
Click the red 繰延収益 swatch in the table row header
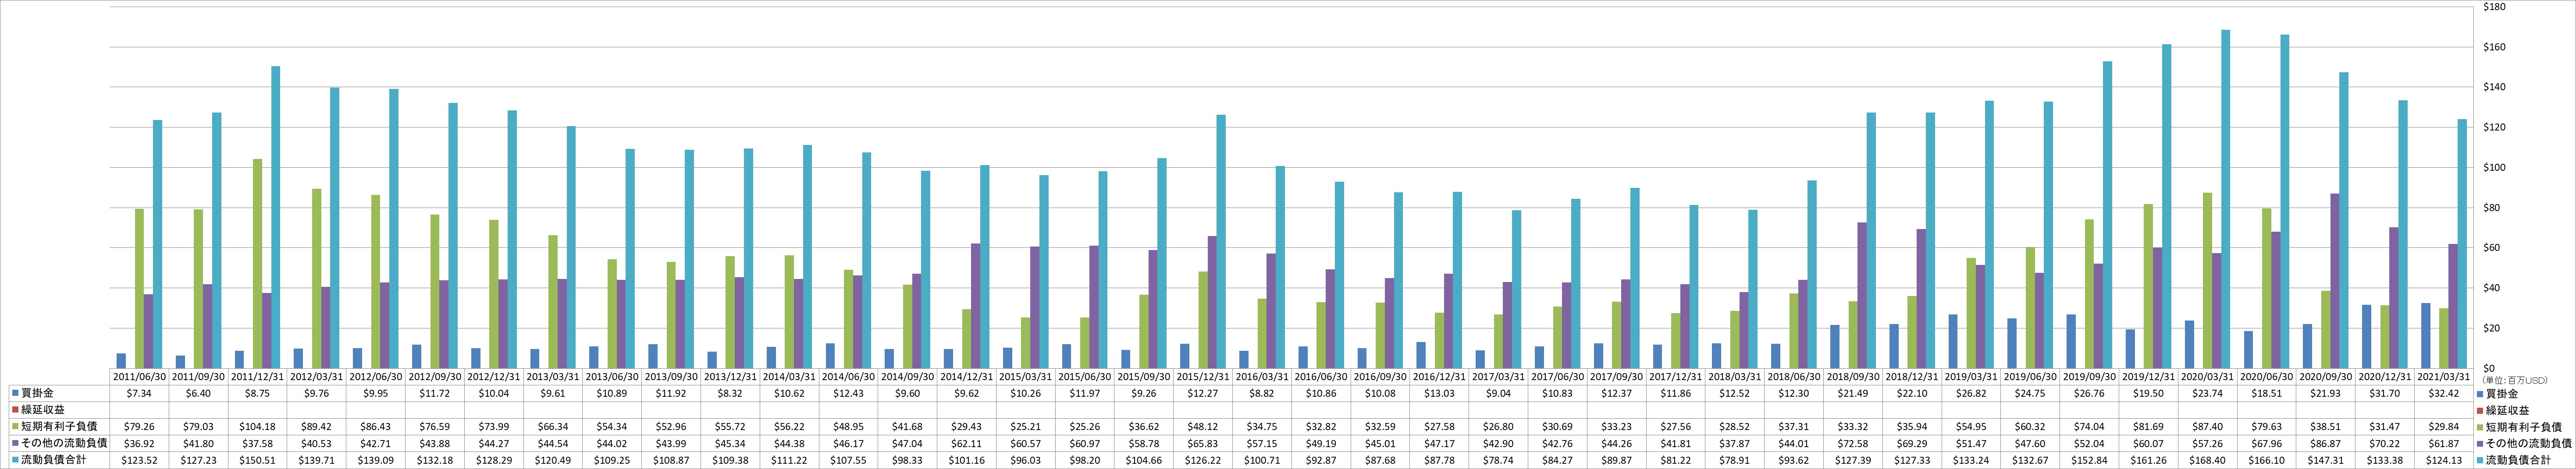[15, 410]
